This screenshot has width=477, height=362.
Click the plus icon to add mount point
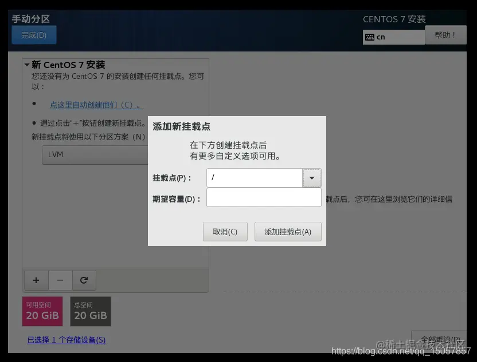click(x=36, y=280)
